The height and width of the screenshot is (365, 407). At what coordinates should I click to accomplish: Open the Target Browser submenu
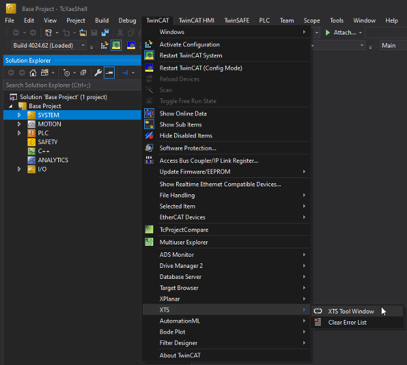(226, 287)
